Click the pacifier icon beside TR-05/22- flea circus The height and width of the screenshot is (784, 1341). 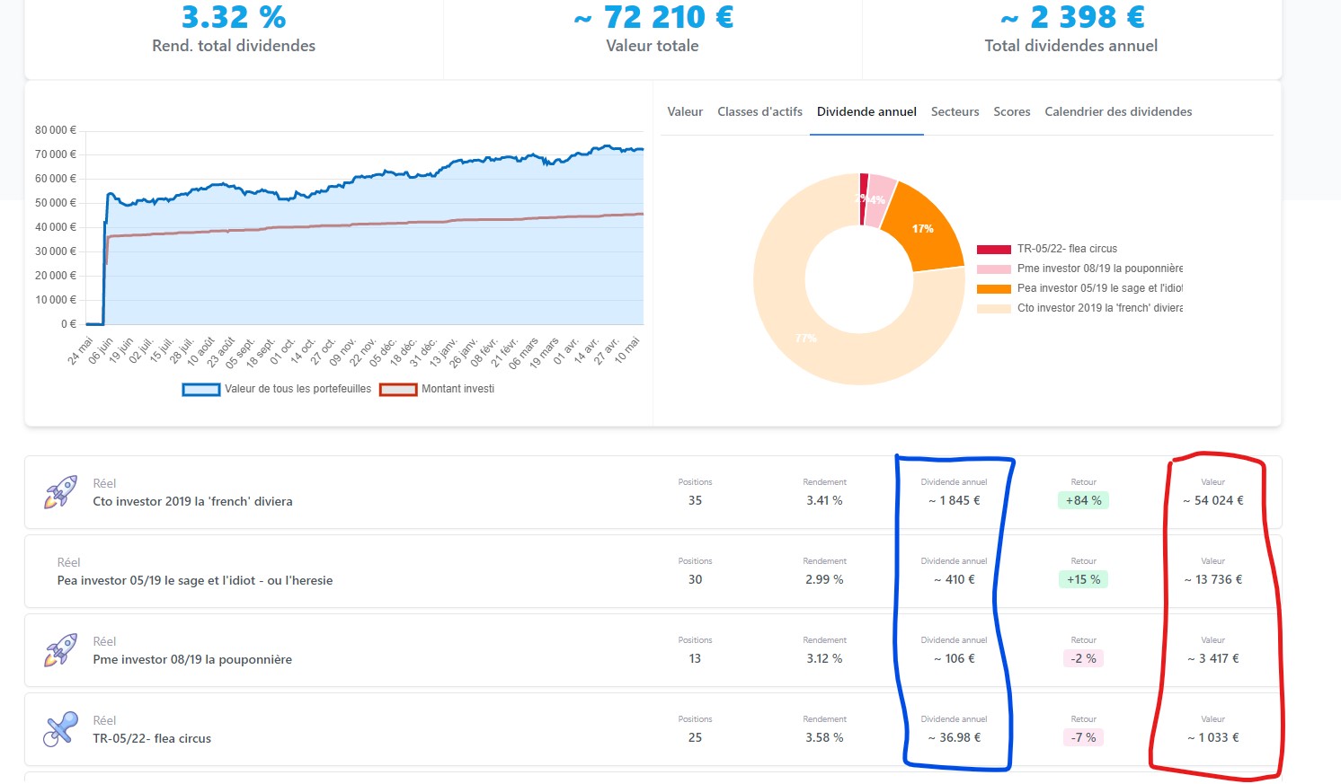click(x=60, y=729)
